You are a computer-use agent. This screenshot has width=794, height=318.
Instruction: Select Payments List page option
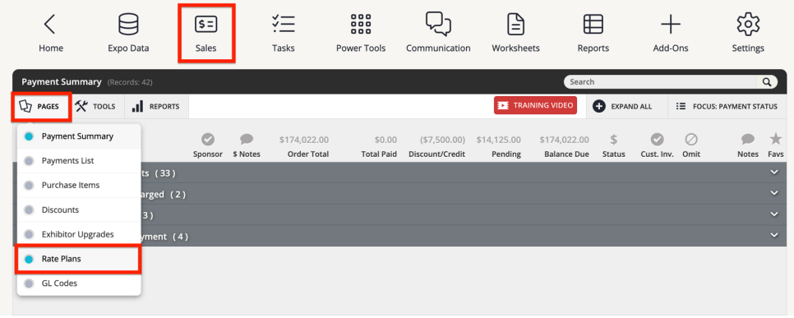pos(79,160)
